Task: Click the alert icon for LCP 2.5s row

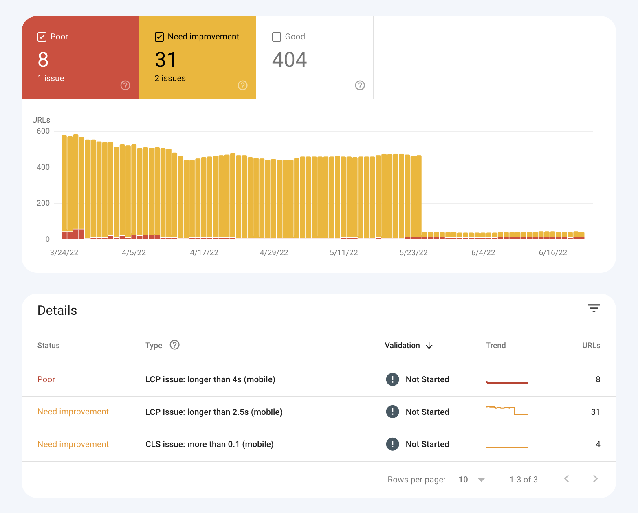Action: tap(392, 412)
